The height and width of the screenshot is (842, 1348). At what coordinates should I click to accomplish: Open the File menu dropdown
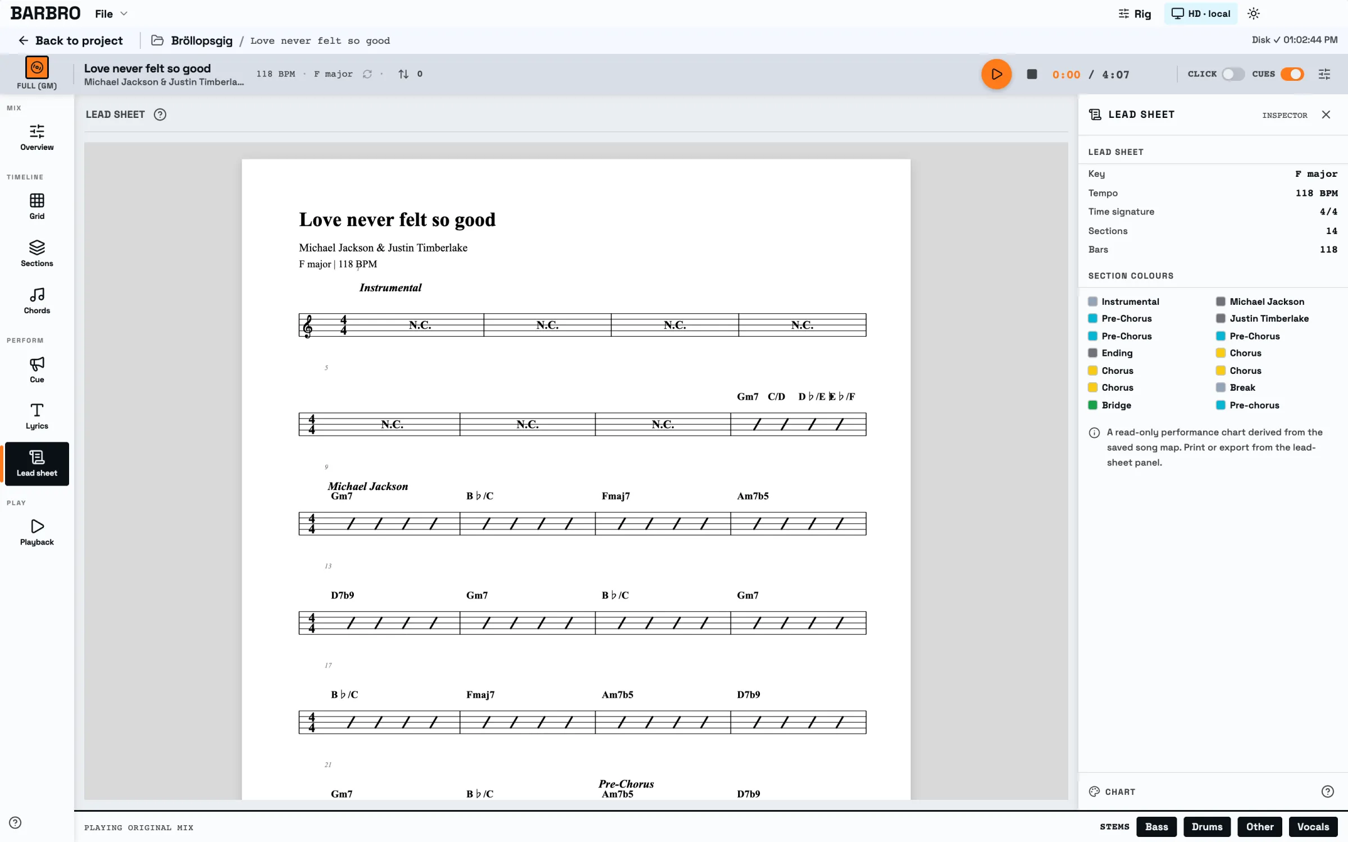[x=111, y=13]
